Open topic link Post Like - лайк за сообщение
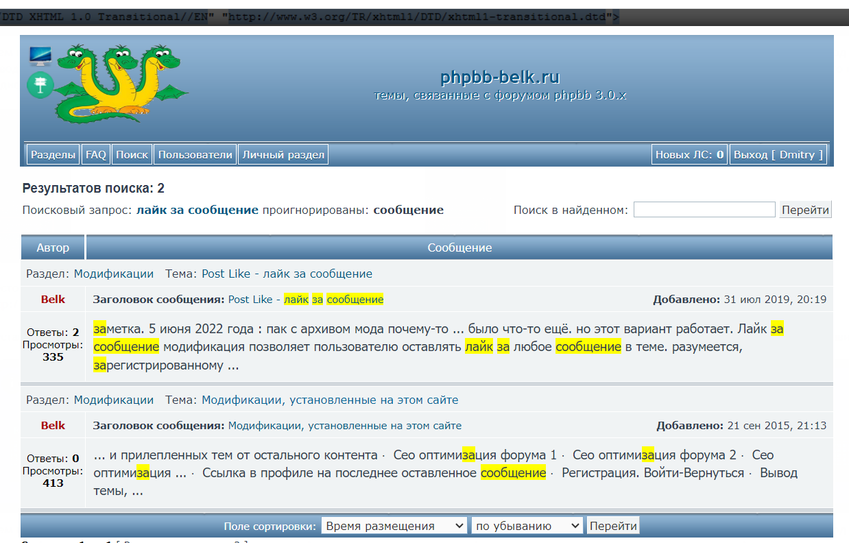This screenshot has height=543, width=849. click(287, 274)
